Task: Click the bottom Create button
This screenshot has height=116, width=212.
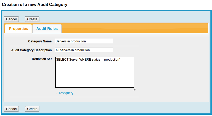Action: click(x=32, y=109)
